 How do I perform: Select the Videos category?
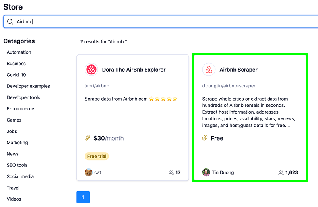coord(14,199)
